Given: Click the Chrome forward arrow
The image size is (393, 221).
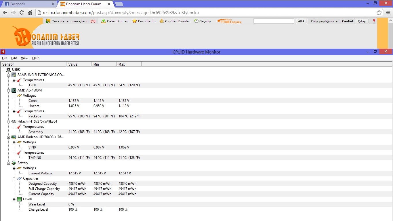Looking at the screenshot, I should [13, 13].
